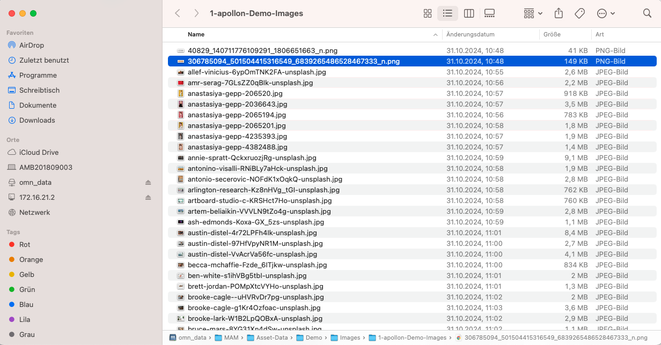The width and height of the screenshot is (661, 345).
Task: Navigate back using the left chevron
Action: [178, 13]
